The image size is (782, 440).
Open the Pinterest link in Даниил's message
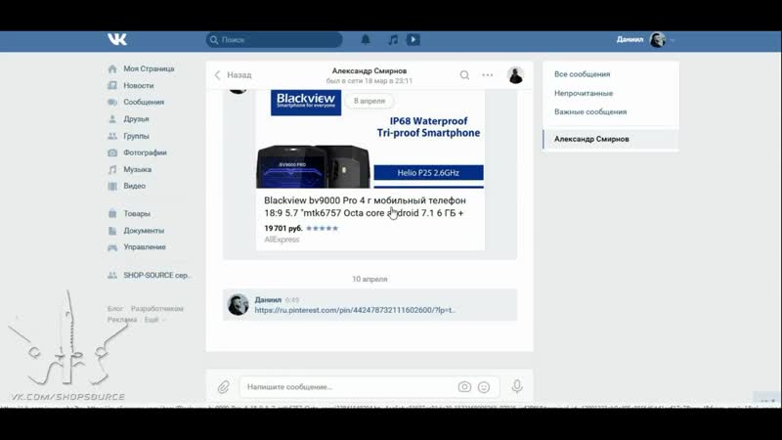pyautogui.click(x=355, y=310)
